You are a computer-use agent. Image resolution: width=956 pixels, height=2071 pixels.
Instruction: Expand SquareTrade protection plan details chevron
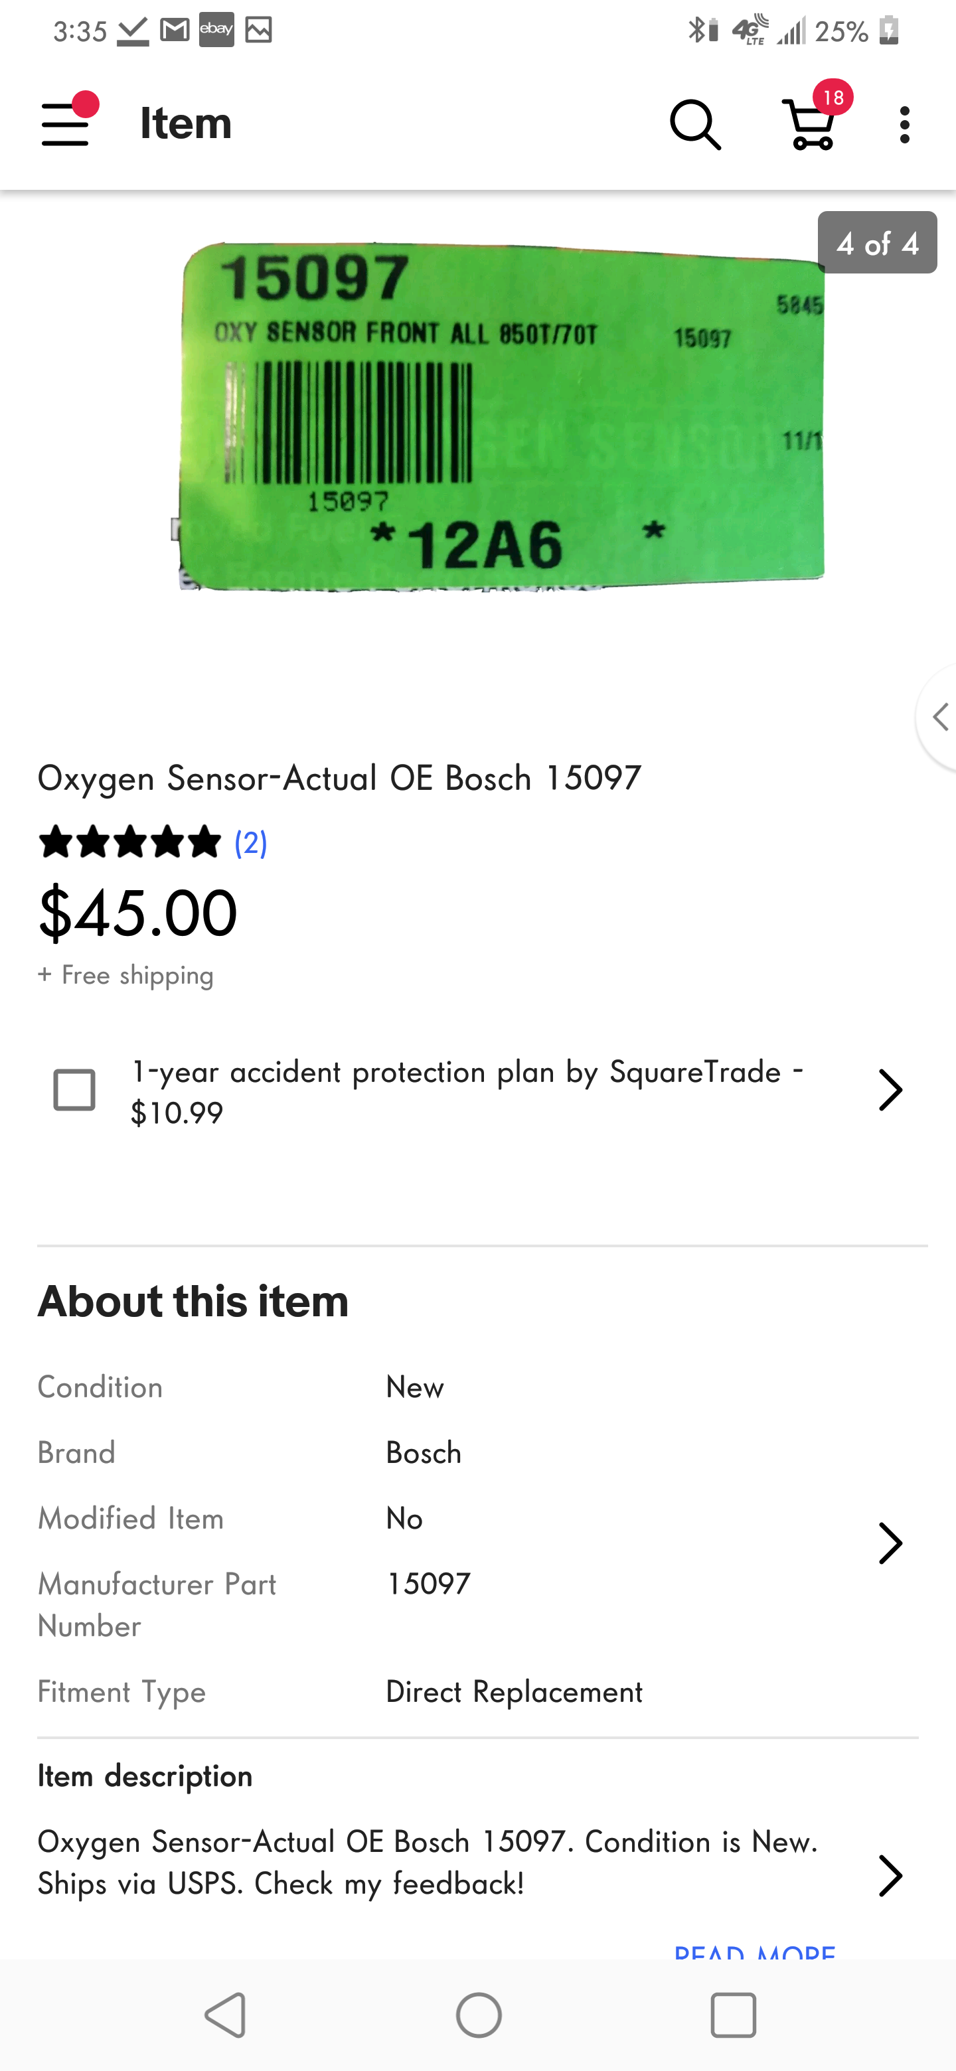coord(890,1090)
